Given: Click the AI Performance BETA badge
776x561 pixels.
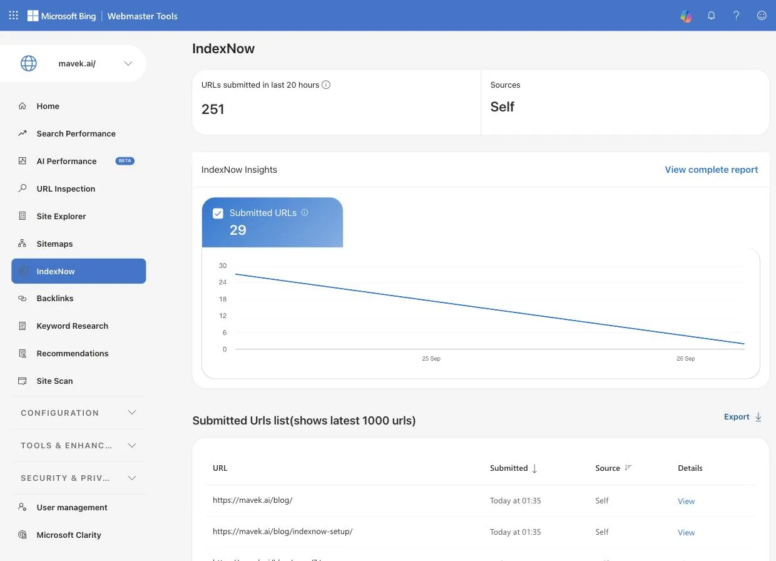Looking at the screenshot, I should coord(125,161).
